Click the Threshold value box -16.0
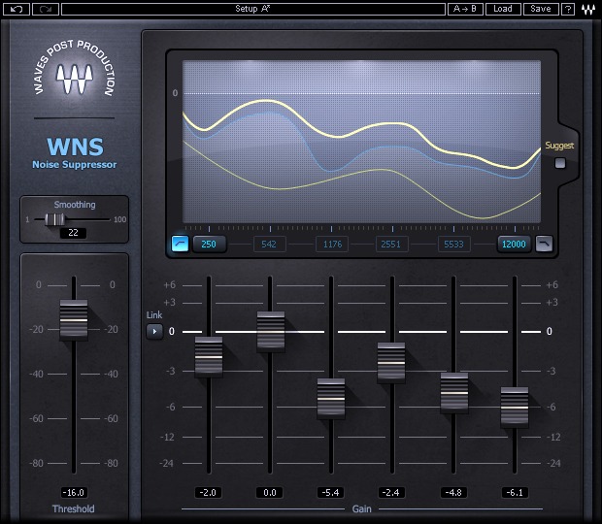 (x=74, y=493)
